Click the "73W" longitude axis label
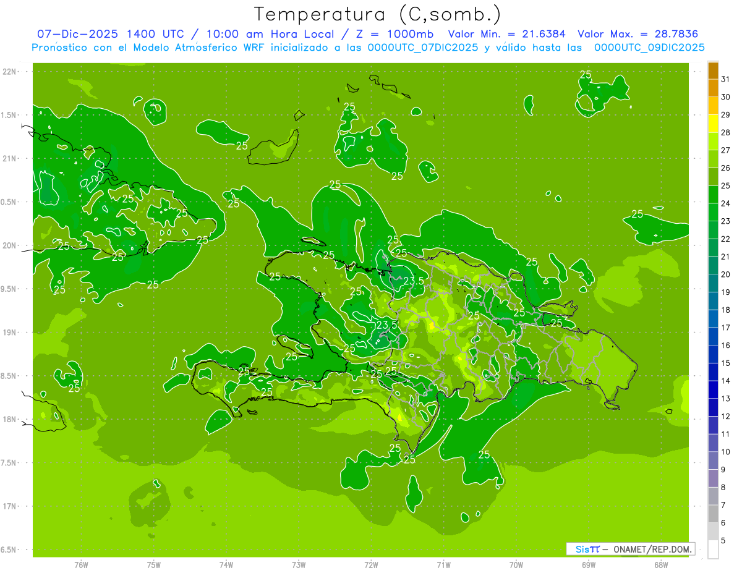This screenshot has width=742, height=573. 299,564
